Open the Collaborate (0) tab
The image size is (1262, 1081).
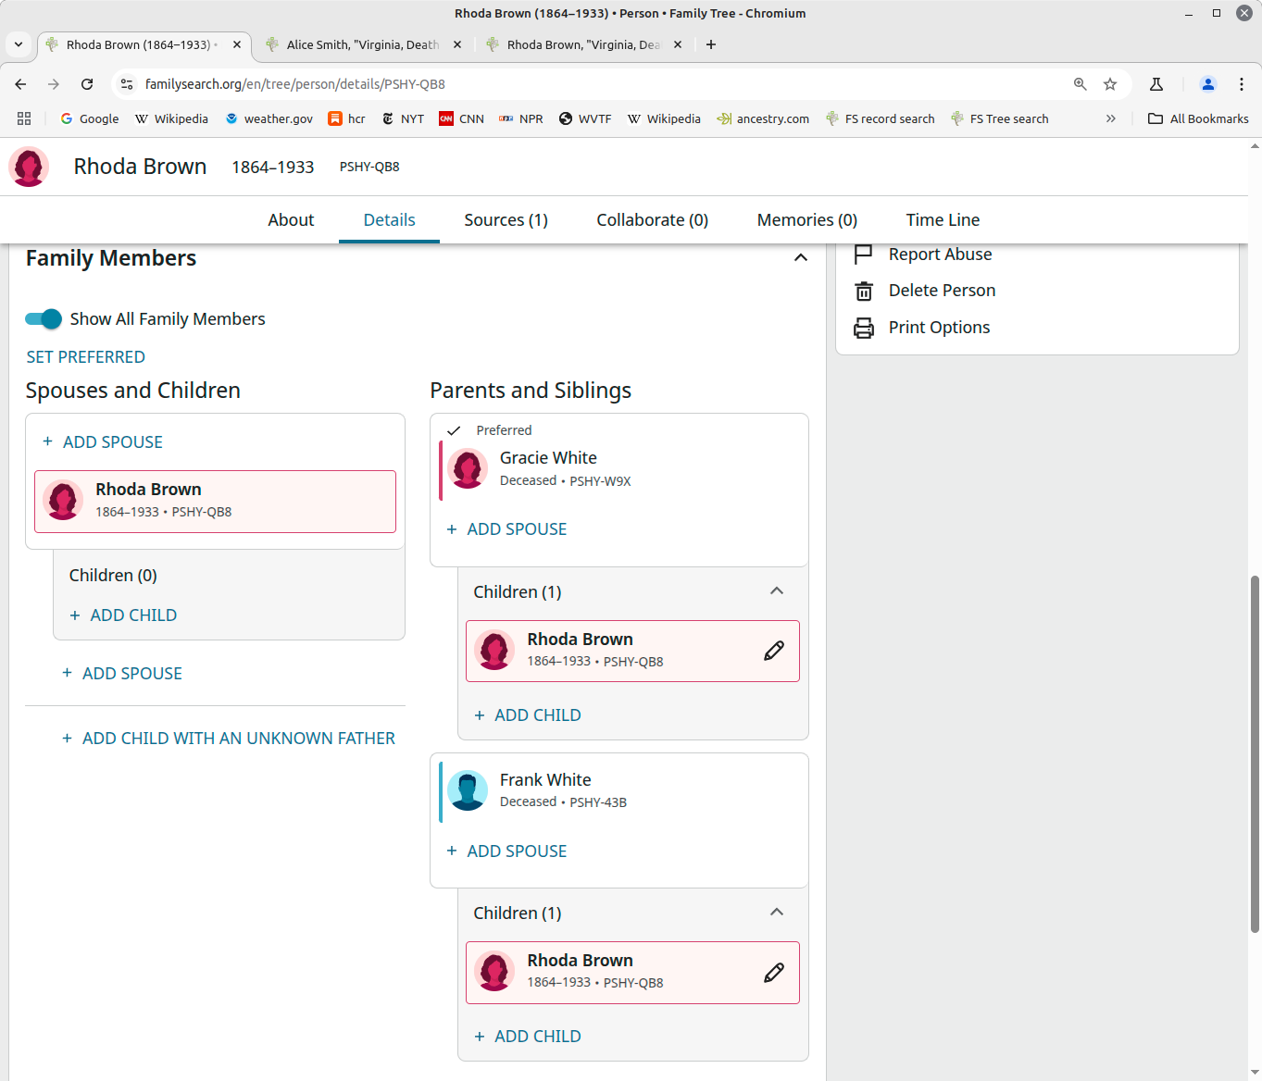coord(652,219)
